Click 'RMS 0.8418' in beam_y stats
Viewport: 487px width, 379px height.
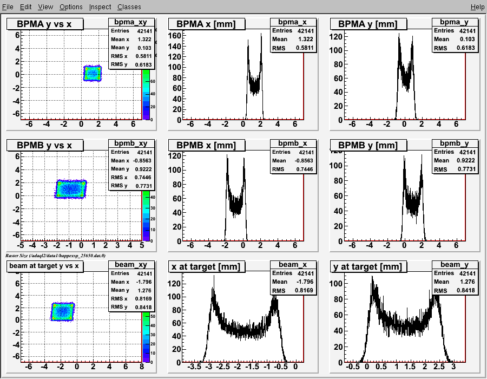click(x=455, y=290)
